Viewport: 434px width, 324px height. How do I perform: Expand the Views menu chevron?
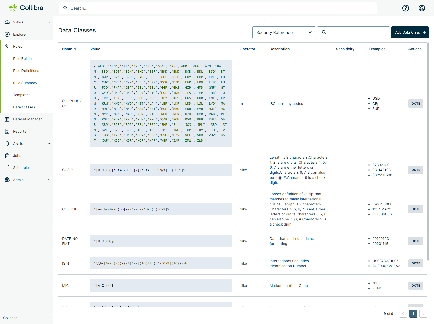[49, 22]
